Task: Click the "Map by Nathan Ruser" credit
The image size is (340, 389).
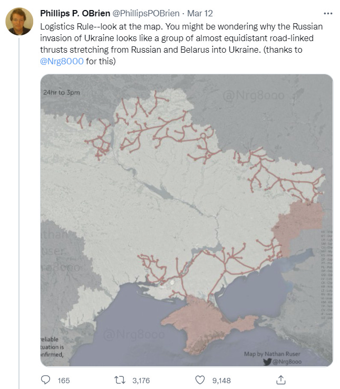Action: pyautogui.click(x=272, y=354)
